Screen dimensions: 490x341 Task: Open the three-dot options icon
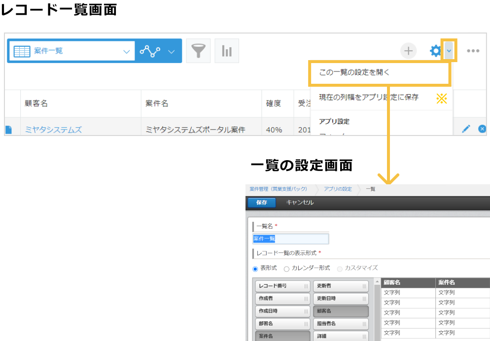[x=473, y=50]
